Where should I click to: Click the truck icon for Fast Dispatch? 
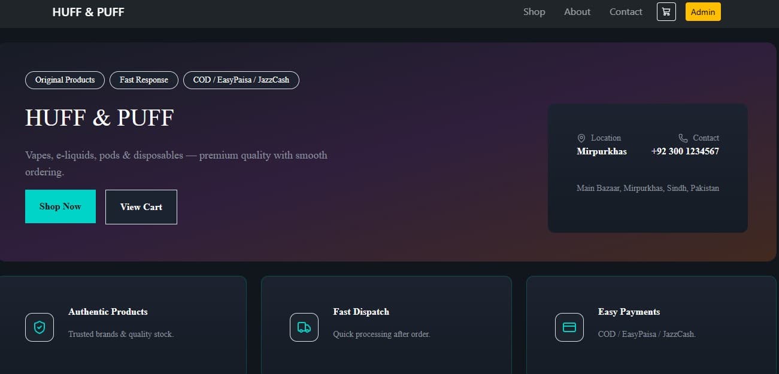[304, 327]
